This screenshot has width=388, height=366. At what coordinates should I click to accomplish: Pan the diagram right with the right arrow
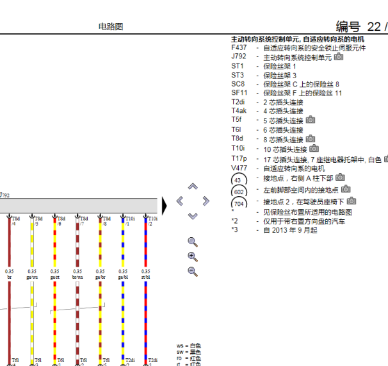[x=206, y=201]
